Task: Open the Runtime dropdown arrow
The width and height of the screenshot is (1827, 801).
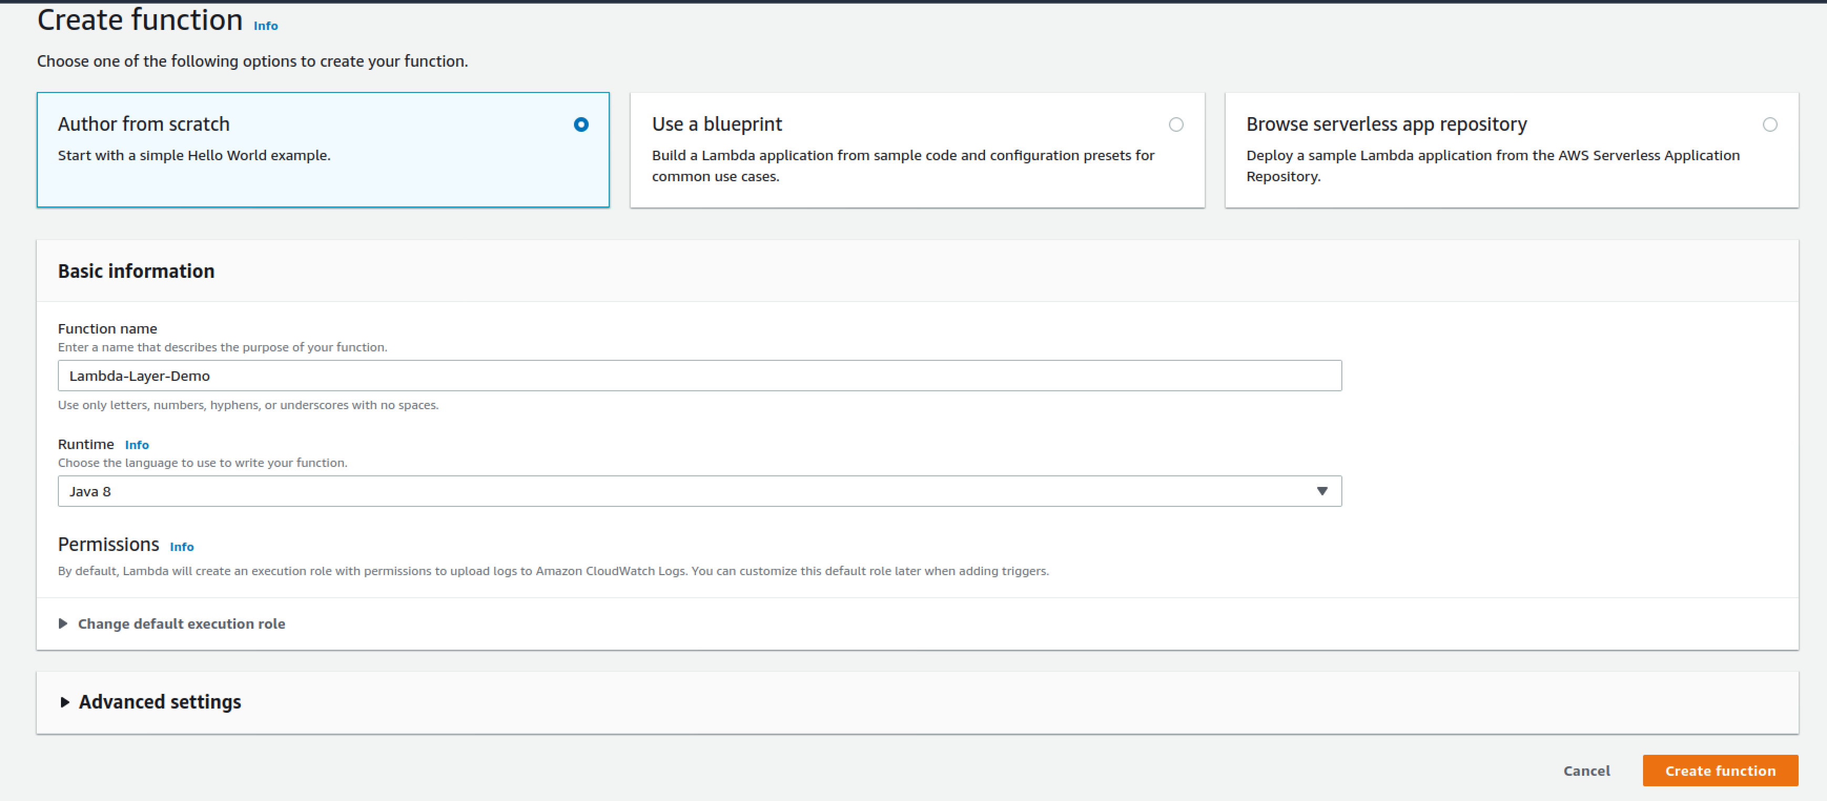Action: click(x=1321, y=491)
